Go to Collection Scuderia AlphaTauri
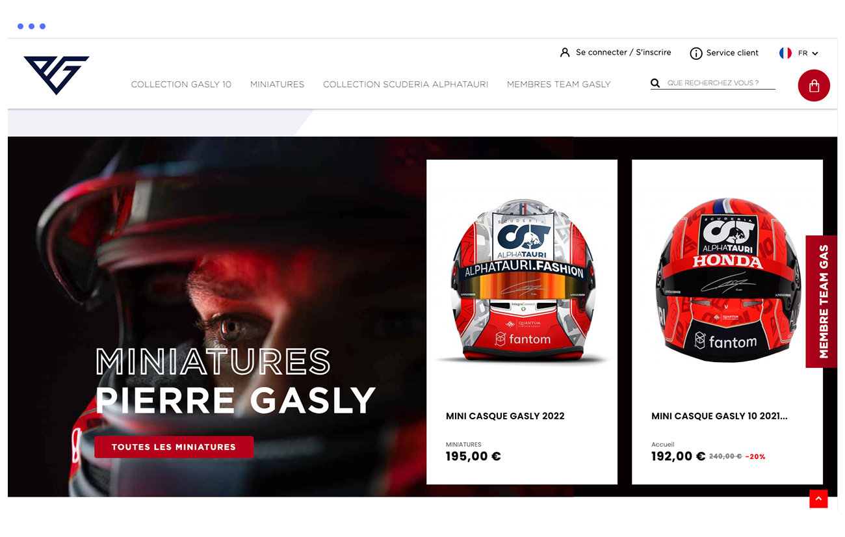 [406, 85]
